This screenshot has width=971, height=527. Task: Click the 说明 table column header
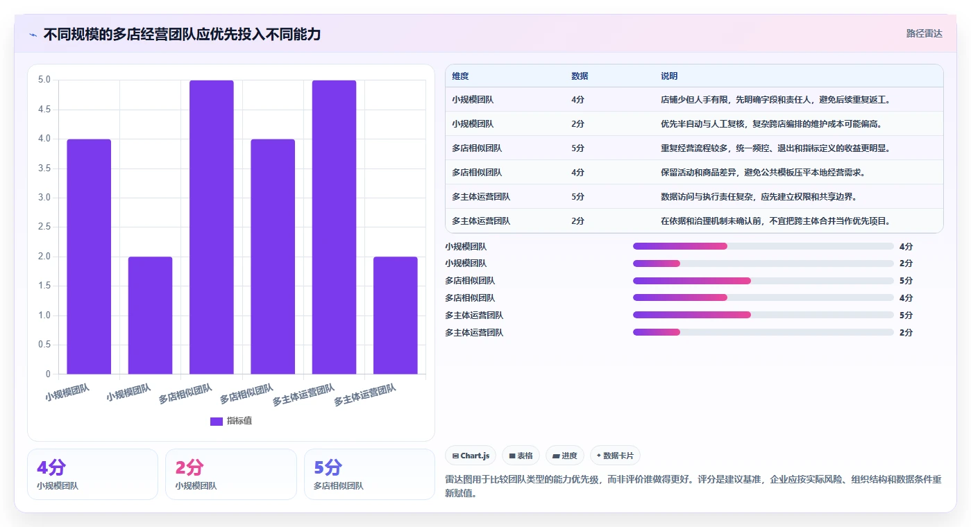(x=669, y=76)
